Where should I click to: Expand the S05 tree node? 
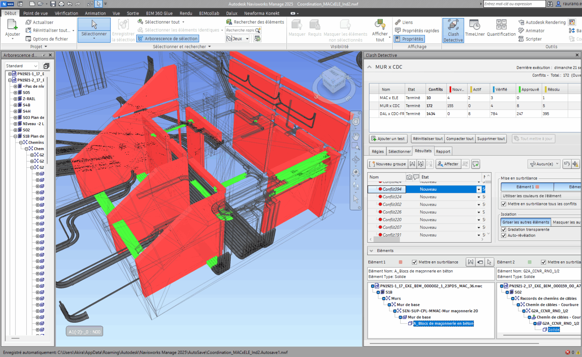[16, 93]
